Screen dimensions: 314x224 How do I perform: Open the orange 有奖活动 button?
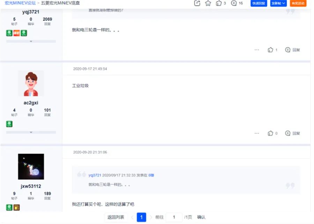pos(298,3)
